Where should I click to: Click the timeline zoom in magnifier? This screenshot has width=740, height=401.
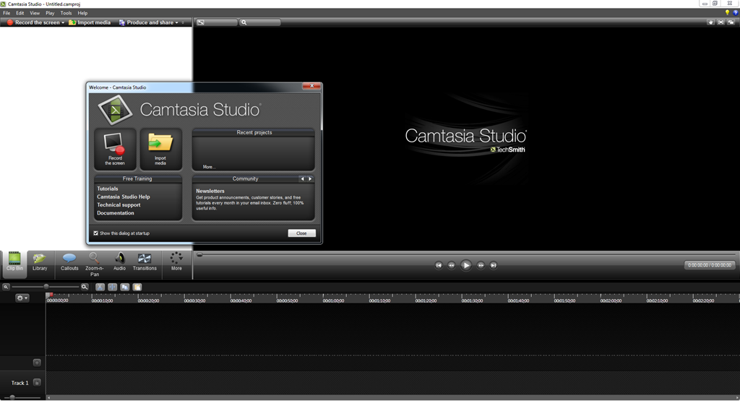click(85, 287)
